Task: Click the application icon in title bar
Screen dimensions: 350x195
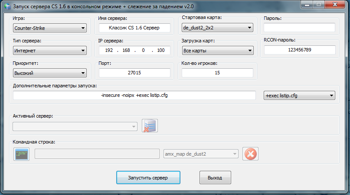Action: [x=6, y=6]
